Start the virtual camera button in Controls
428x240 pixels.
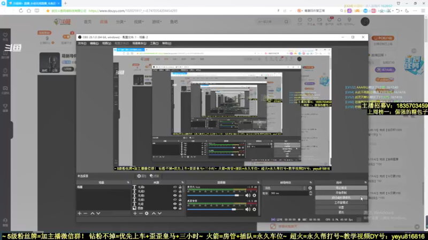pyautogui.click(x=341, y=197)
